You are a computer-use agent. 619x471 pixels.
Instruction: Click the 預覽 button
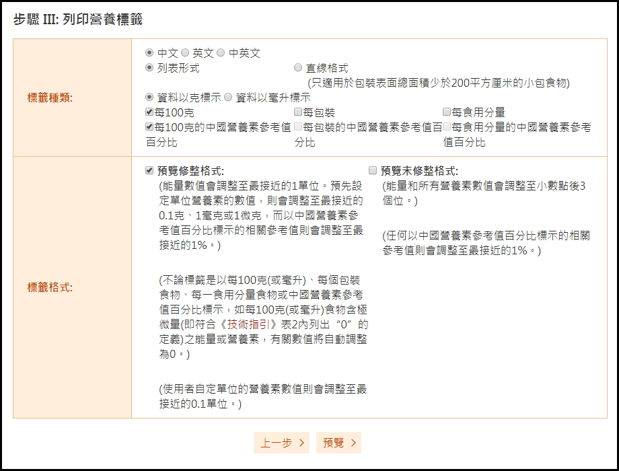tap(338, 443)
